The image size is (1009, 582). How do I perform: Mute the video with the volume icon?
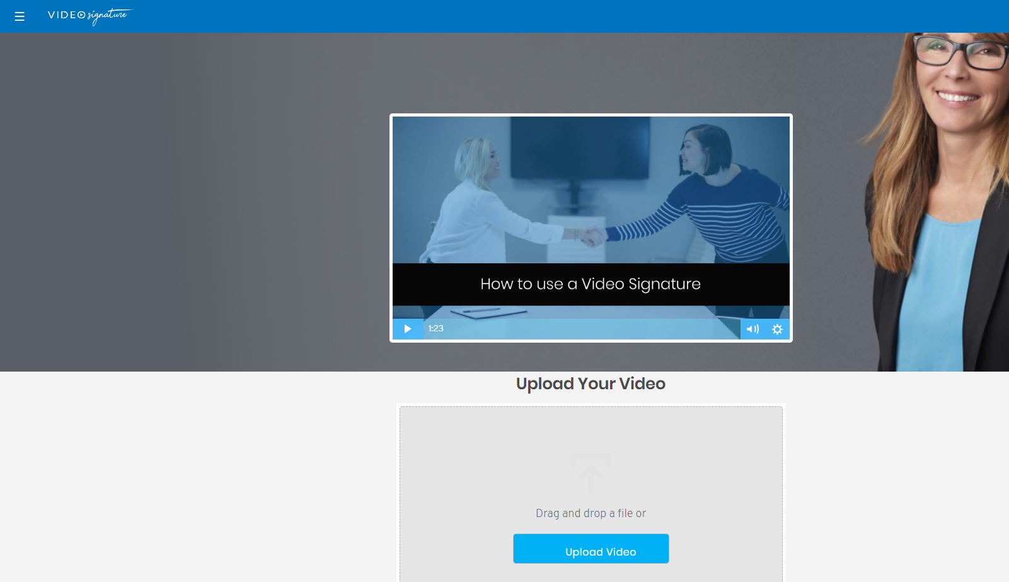tap(752, 328)
